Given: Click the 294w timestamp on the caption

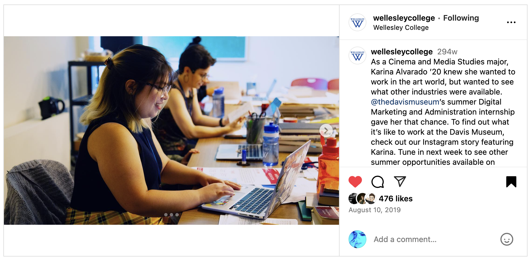Looking at the screenshot, I should tap(447, 52).
